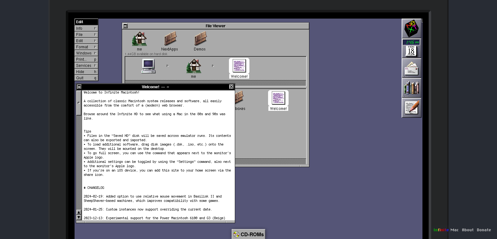The image size is (497, 239).
Task: Launch the Mail app from the dock
Action: pos(412,68)
